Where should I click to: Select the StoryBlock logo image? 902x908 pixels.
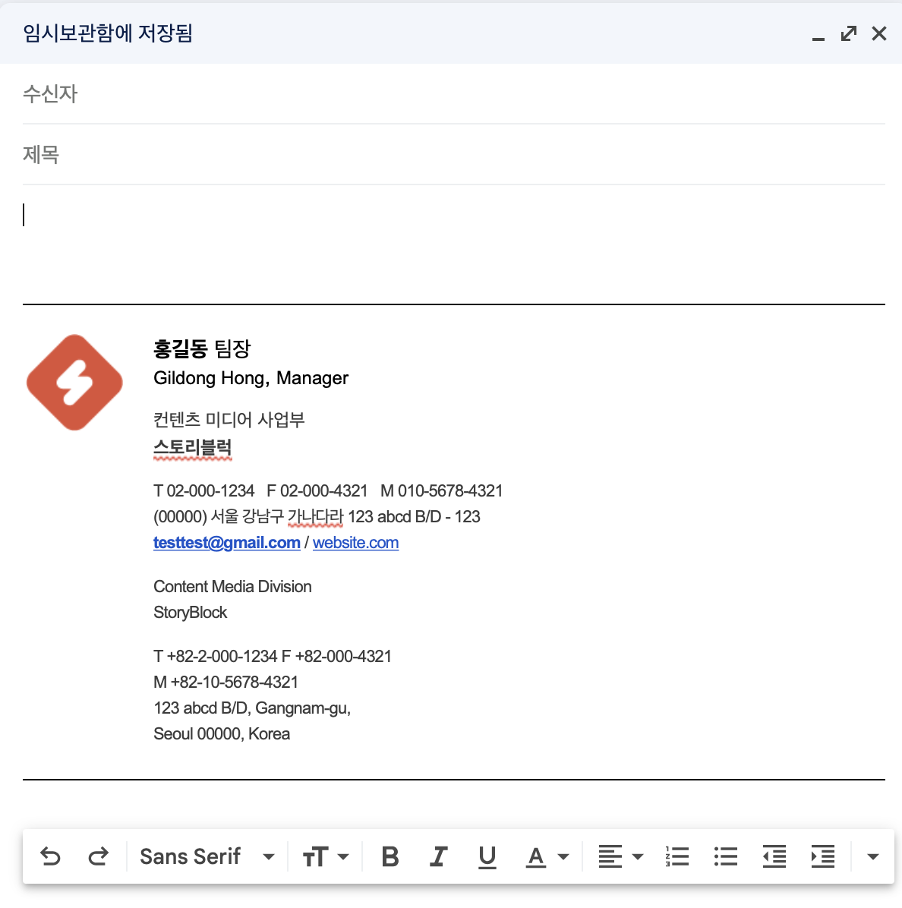74,382
